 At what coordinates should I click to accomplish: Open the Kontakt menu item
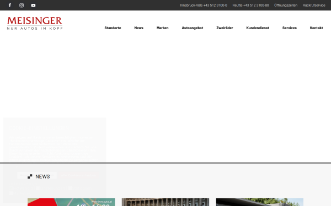tap(316, 28)
